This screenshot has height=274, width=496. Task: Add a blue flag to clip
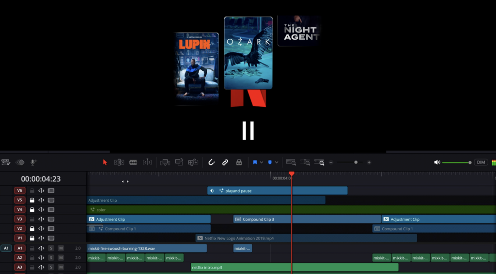pyautogui.click(x=255, y=162)
